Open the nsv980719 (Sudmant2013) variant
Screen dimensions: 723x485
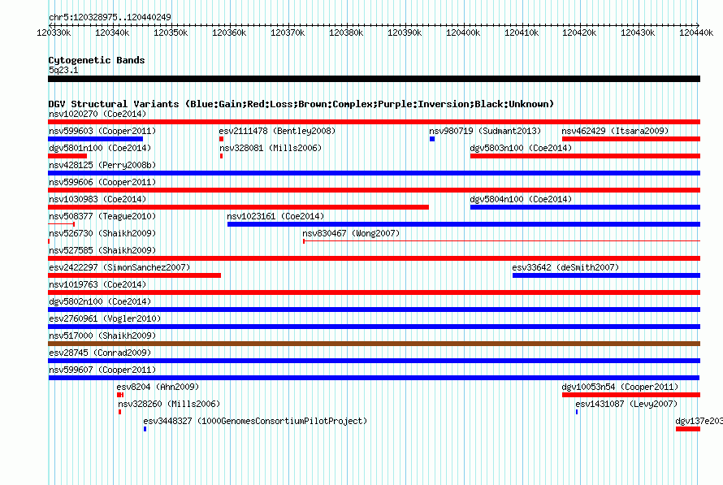point(485,131)
